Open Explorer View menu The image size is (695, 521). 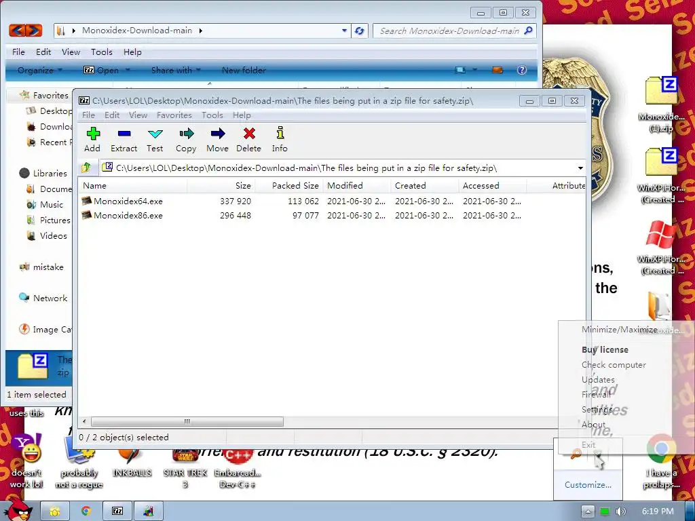coord(71,52)
